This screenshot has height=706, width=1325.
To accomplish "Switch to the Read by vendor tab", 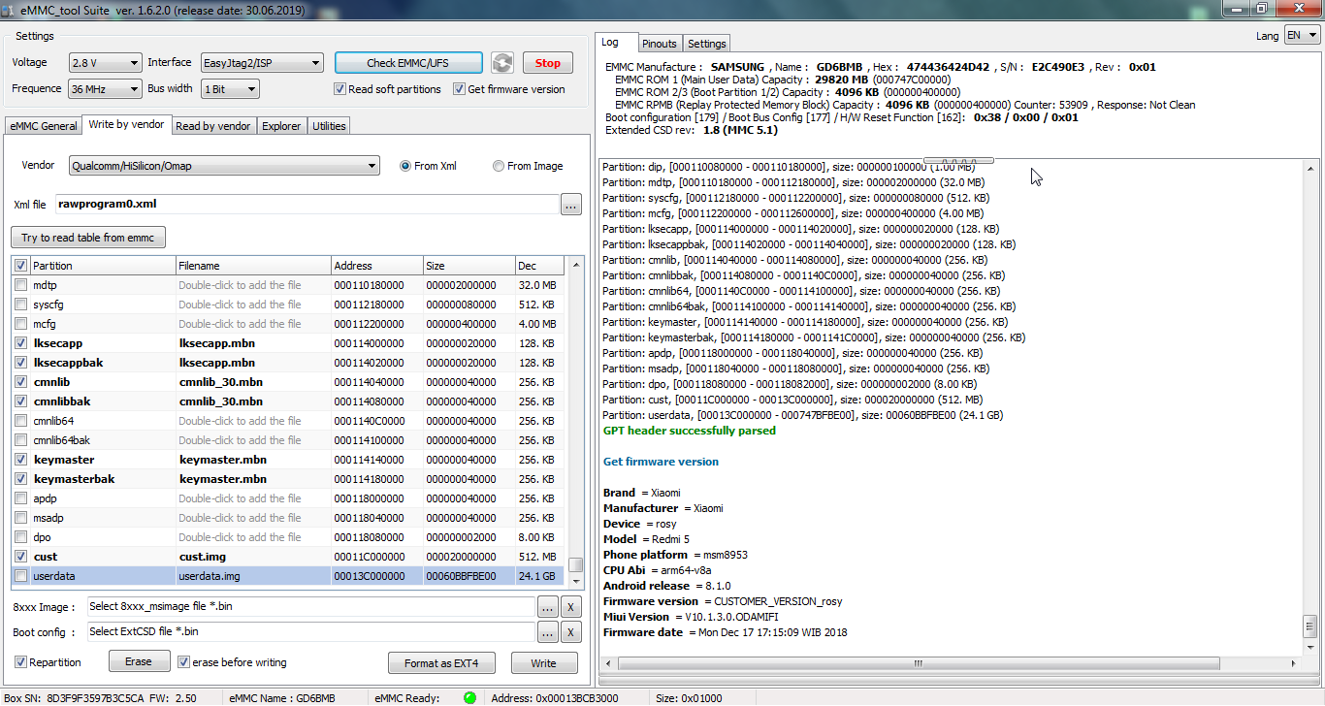I will tap(213, 126).
